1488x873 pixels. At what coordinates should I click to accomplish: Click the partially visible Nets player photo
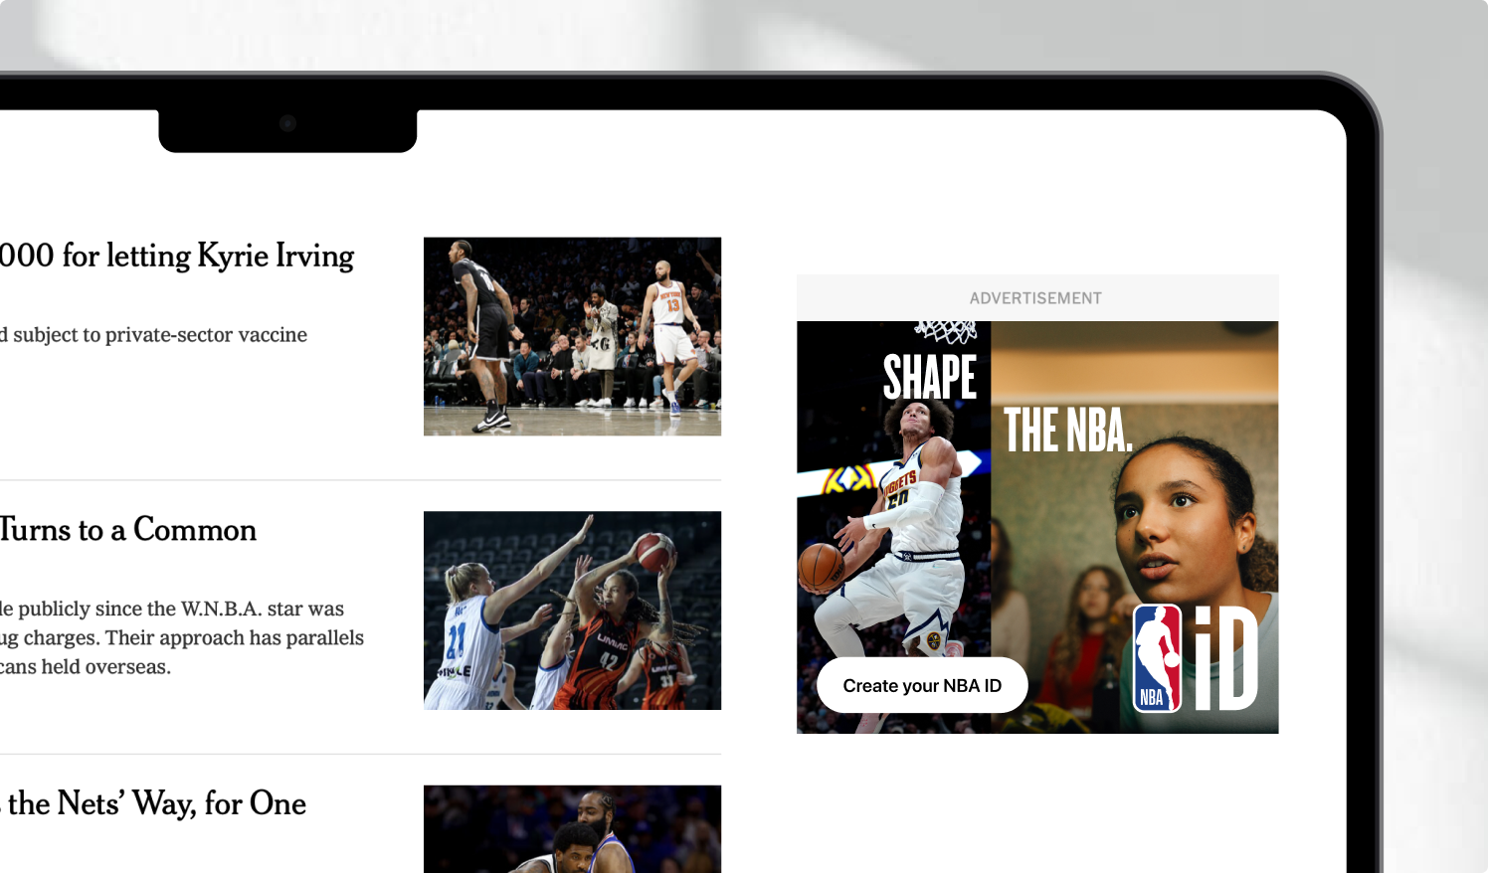tap(572, 829)
